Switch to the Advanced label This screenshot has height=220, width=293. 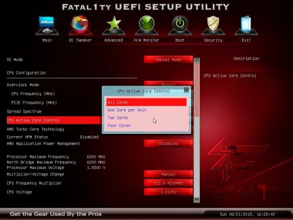pyautogui.click(x=114, y=40)
